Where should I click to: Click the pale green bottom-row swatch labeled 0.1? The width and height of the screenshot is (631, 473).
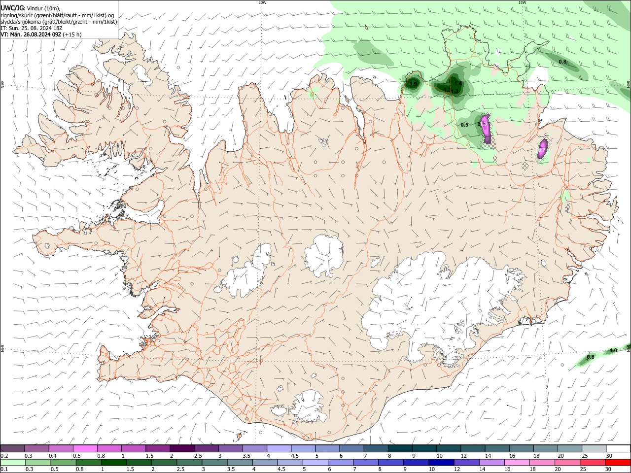[13, 462]
